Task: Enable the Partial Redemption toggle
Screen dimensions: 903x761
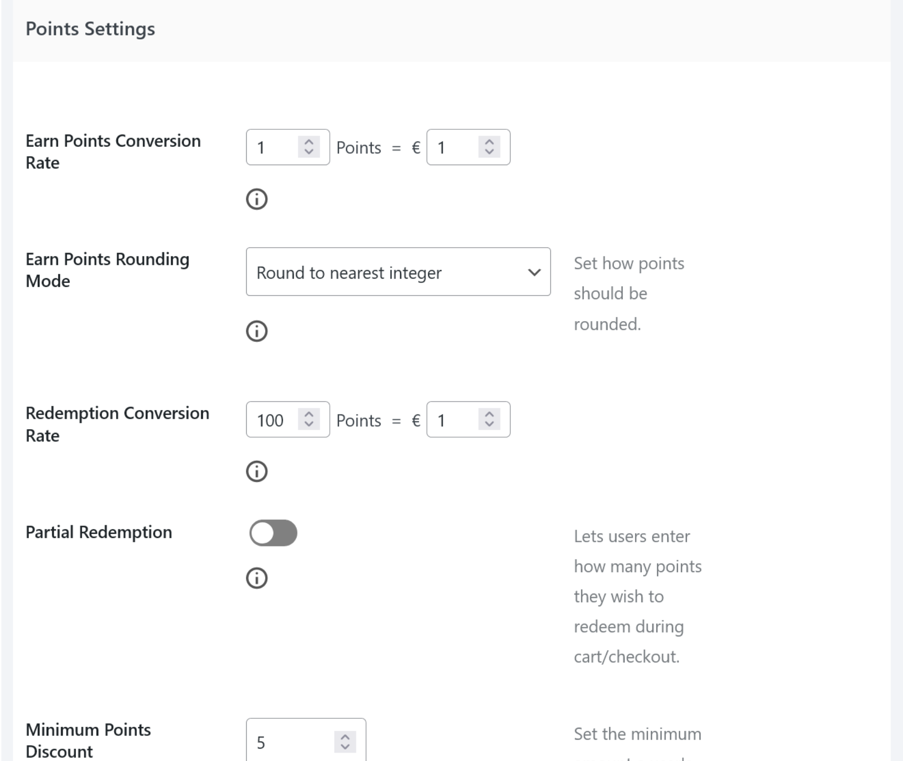Action: [x=273, y=533]
